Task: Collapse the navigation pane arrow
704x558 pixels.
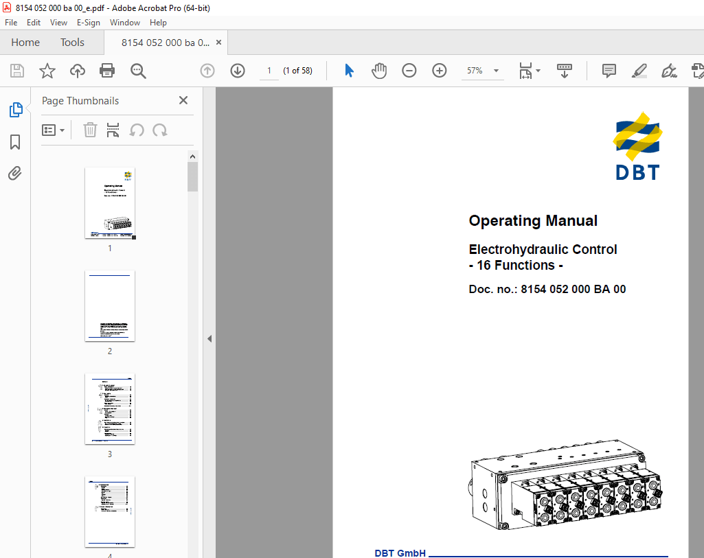Action: click(209, 338)
